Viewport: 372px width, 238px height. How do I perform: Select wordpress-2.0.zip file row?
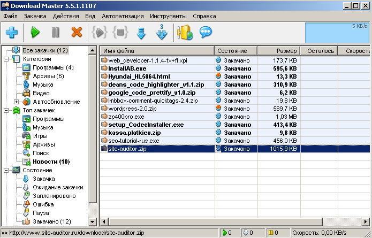(235, 109)
